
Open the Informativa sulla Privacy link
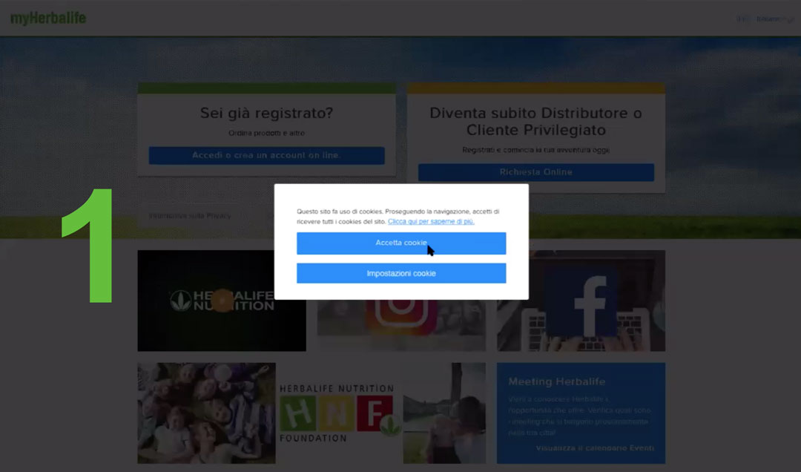click(x=190, y=216)
